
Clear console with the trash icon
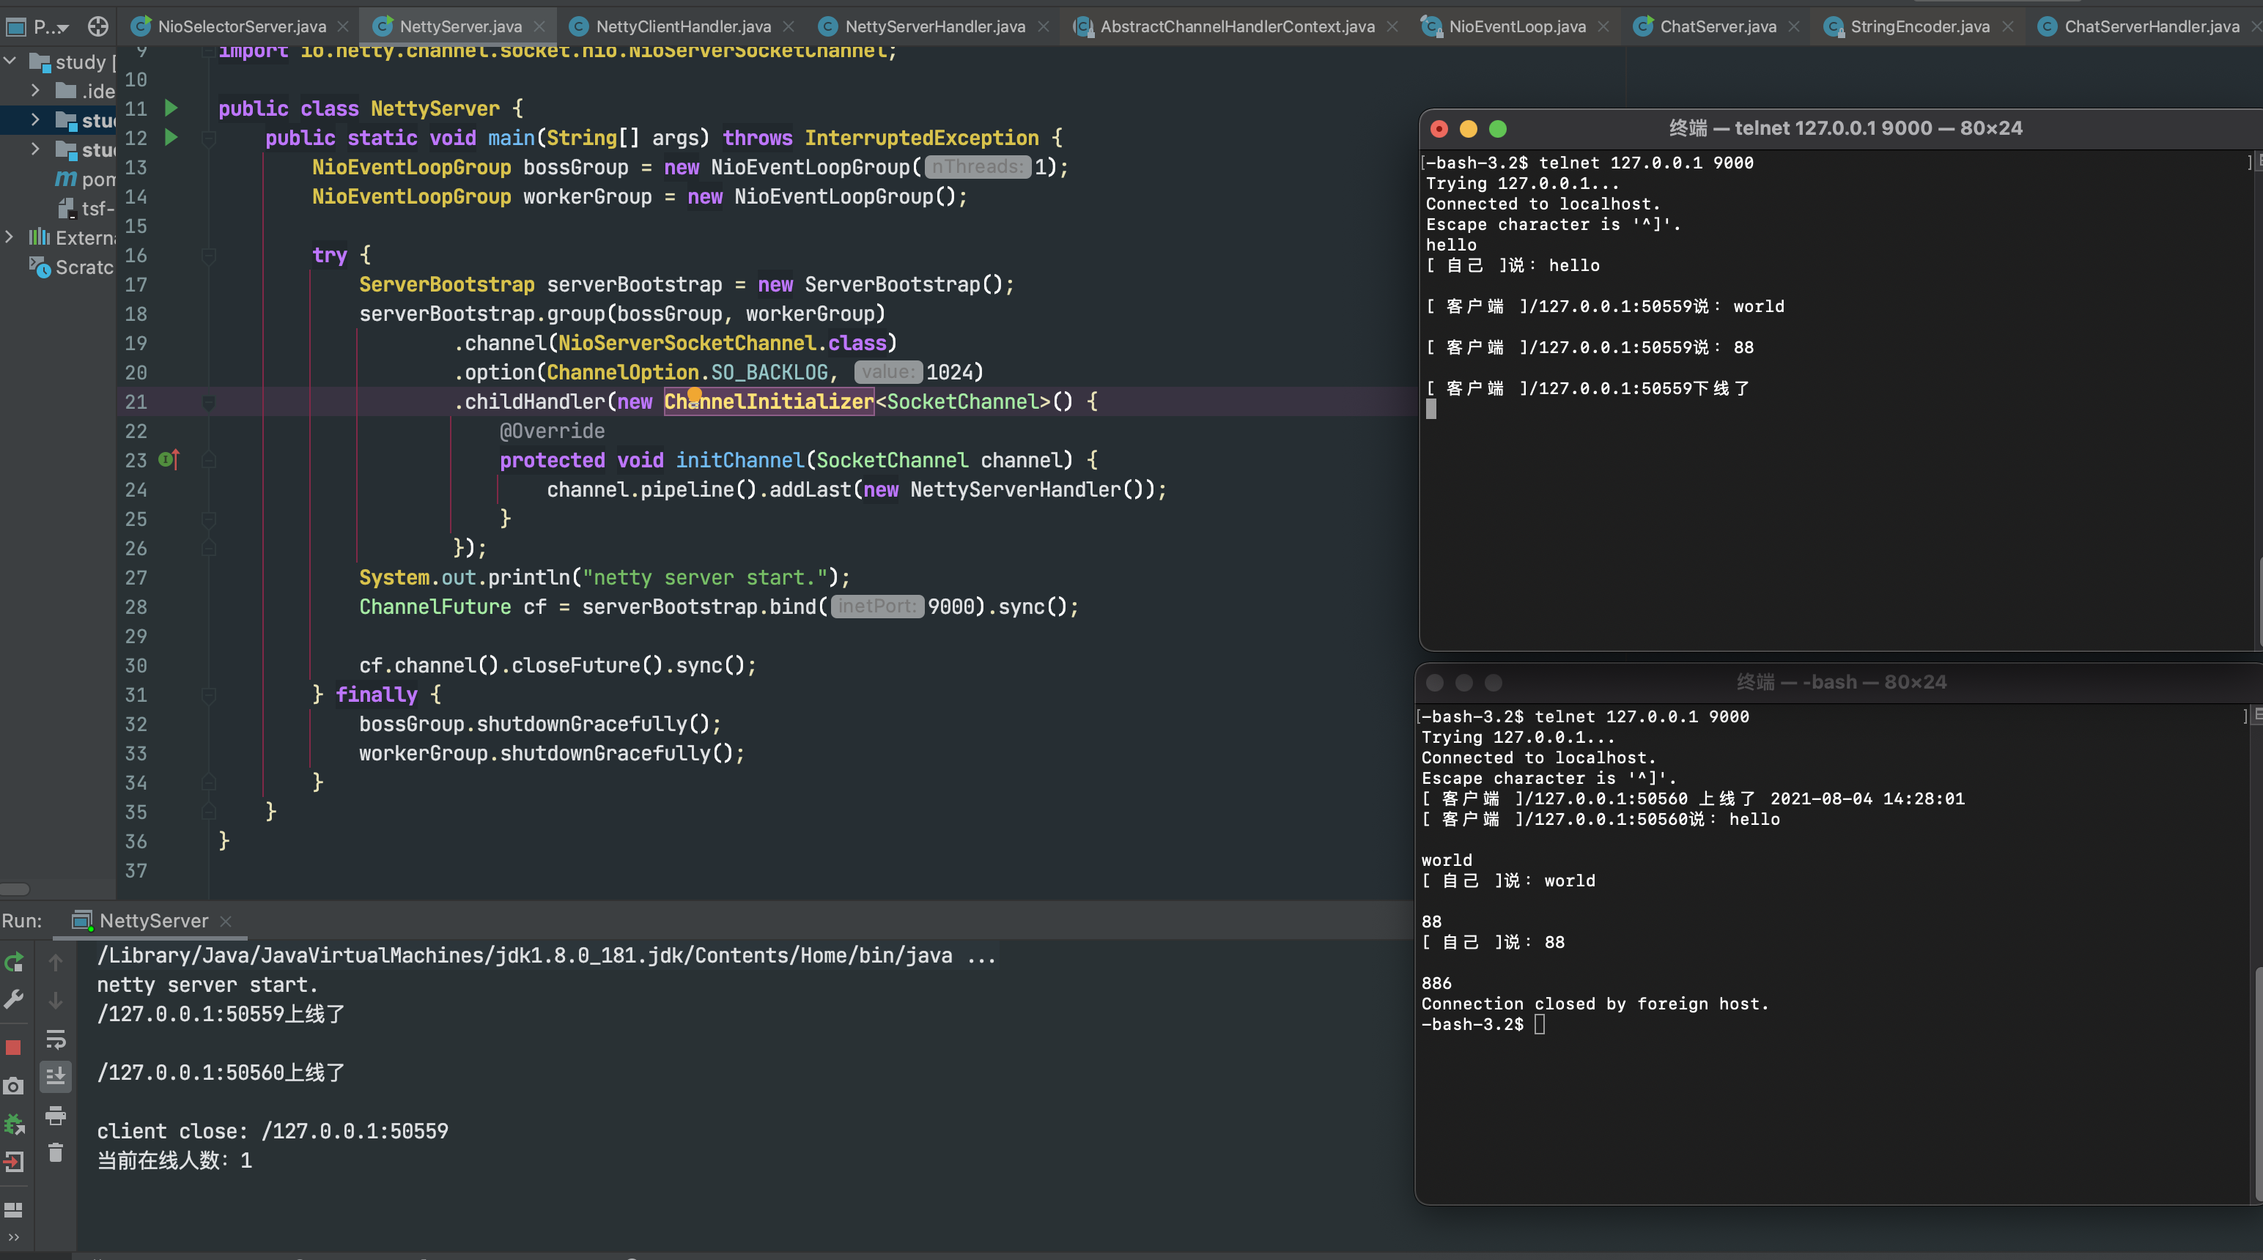point(56,1153)
